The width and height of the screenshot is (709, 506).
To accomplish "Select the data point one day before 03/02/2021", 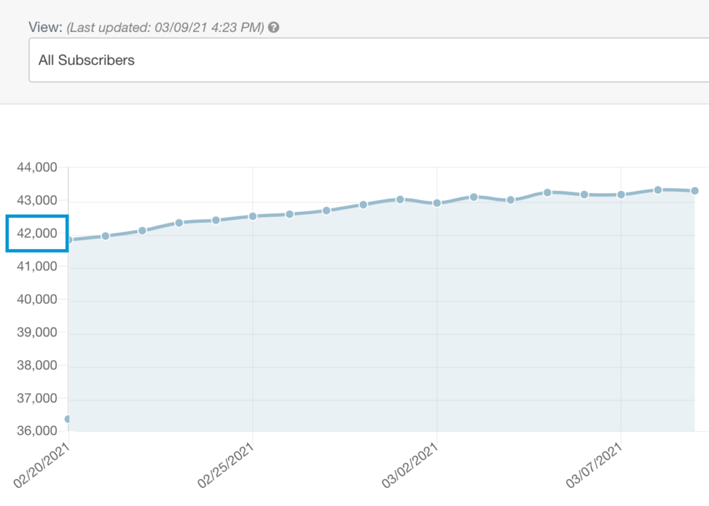I will click(400, 199).
